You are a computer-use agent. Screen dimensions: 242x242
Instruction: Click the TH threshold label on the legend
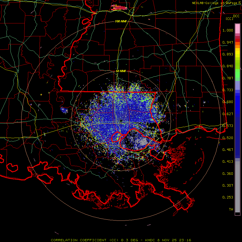click(x=231, y=209)
